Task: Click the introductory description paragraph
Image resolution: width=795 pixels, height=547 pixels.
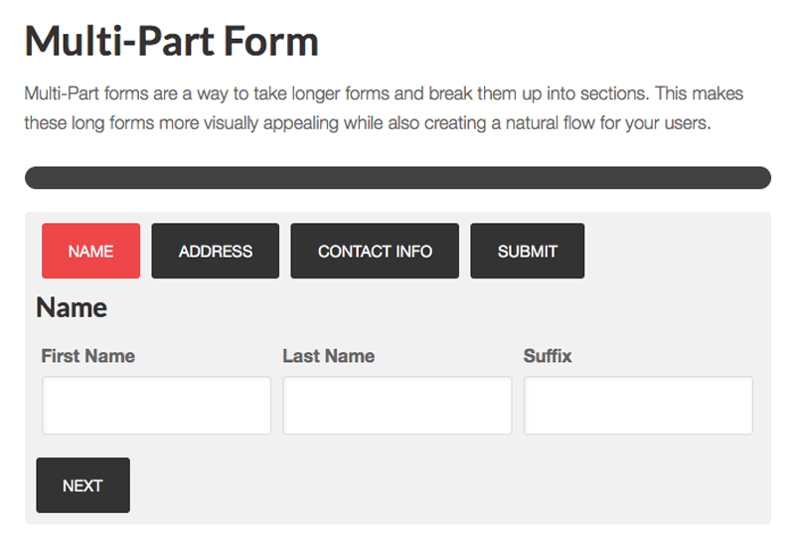Action: click(x=384, y=109)
